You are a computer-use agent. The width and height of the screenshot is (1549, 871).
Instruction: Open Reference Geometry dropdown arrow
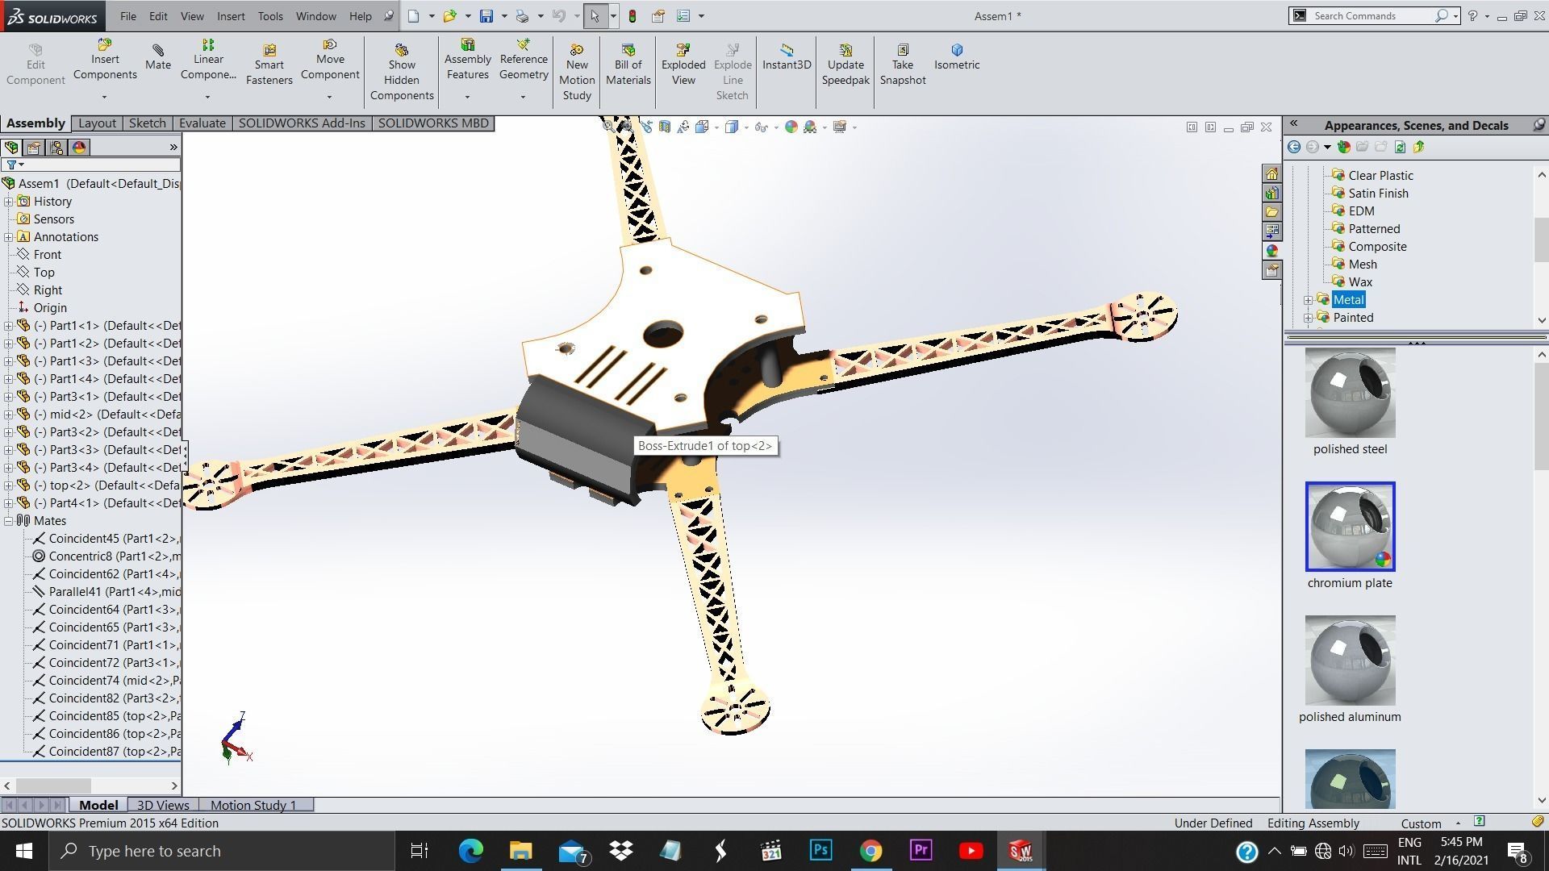524,98
